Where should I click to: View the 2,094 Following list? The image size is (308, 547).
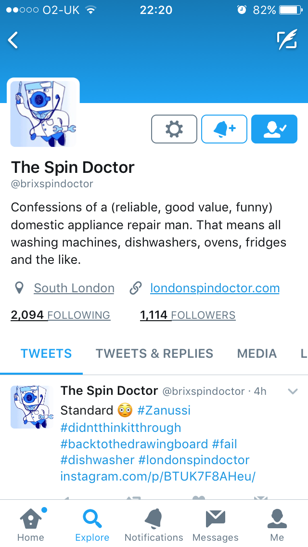[60, 315]
